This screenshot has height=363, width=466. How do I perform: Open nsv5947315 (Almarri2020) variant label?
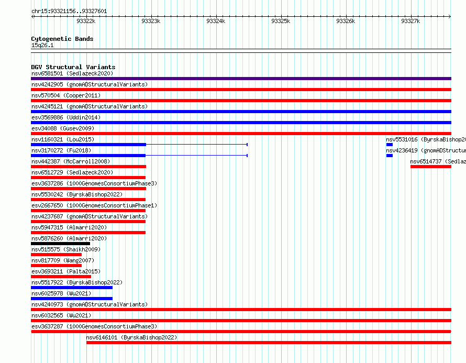[x=69, y=227]
